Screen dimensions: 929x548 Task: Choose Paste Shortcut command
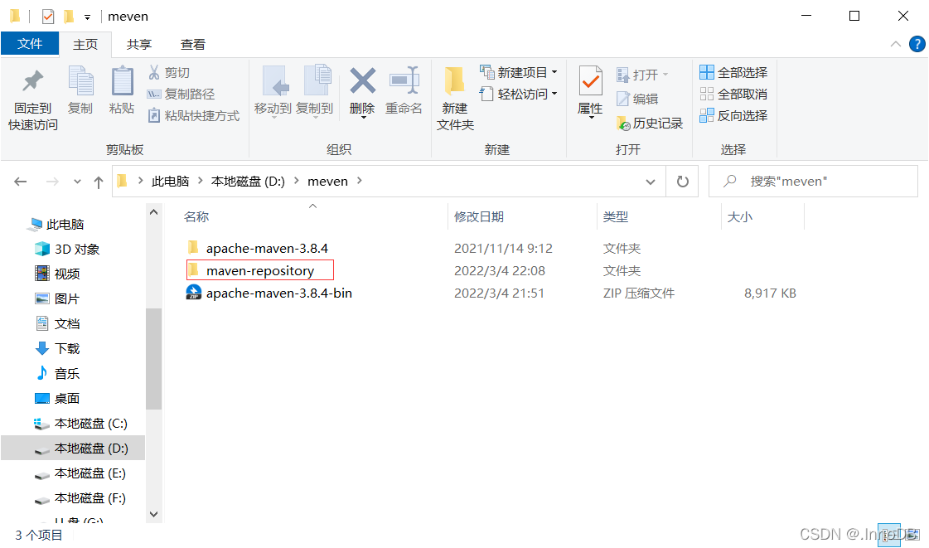tap(193, 115)
